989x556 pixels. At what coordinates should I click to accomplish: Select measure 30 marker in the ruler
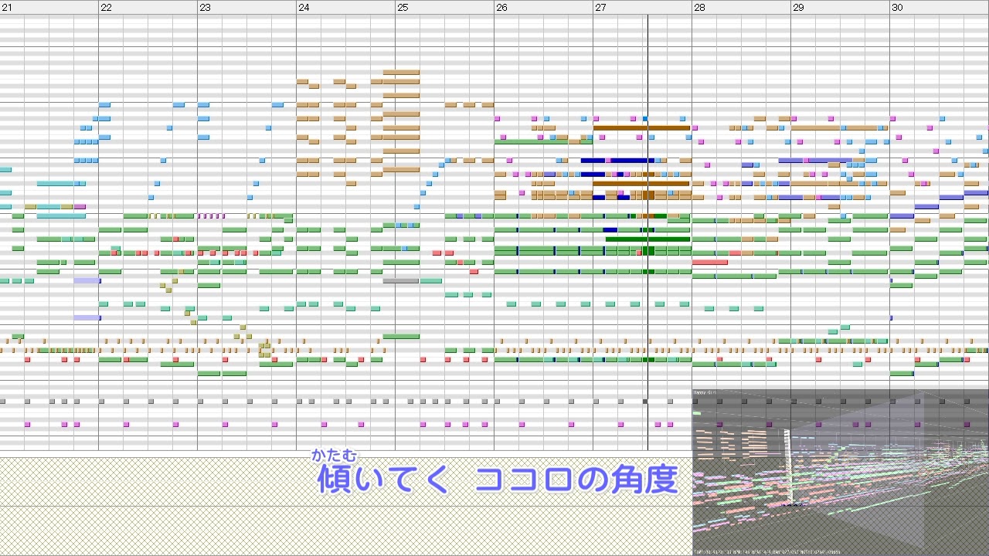tap(897, 7)
